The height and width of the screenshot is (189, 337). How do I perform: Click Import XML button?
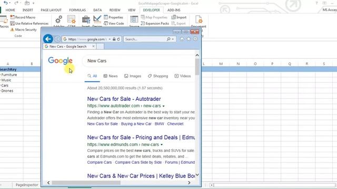pos(179,17)
